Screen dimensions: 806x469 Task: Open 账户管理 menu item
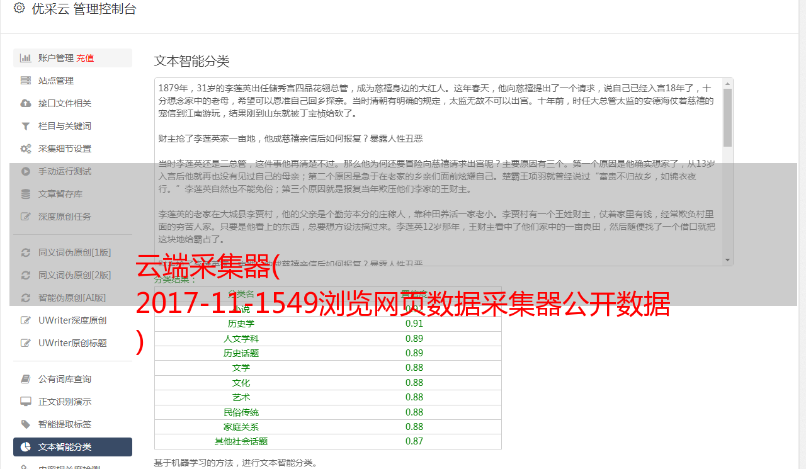pyautogui.click(x=72, y=58)
